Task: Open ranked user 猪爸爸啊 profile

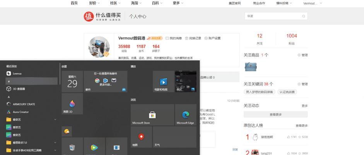Action: tap(267, 137)
